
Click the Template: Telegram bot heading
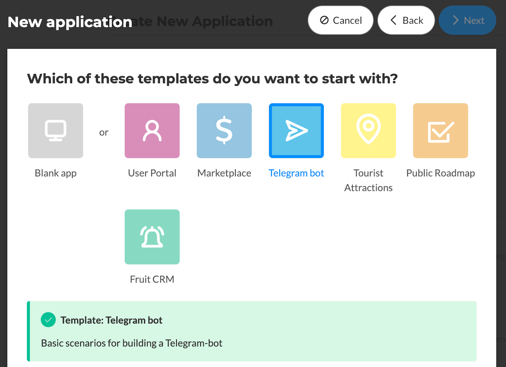click(x=111, y=320)
